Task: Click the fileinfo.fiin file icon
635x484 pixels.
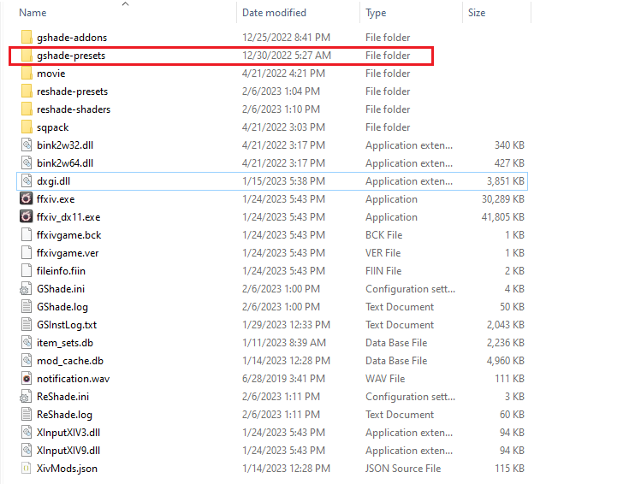Action: [x=27, y=271]
